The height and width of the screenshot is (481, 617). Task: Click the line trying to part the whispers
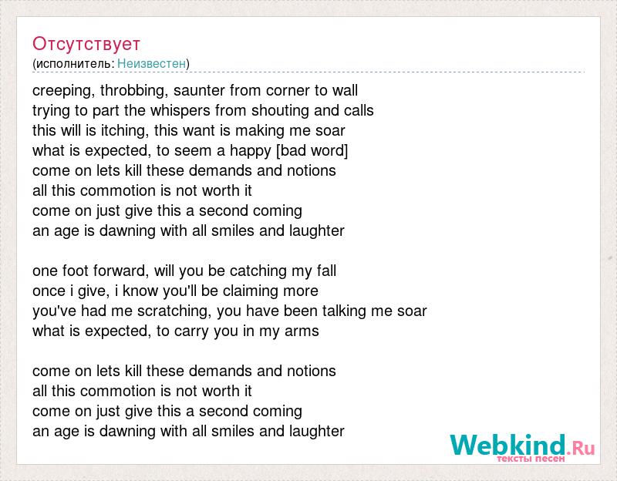(x=203, y=110)
